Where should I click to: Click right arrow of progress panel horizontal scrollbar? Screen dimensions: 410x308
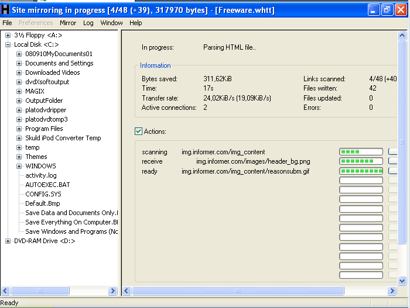point(392,291)
